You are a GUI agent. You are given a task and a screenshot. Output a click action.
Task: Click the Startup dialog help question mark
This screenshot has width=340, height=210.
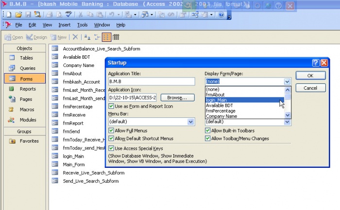(x=315, y=63)
